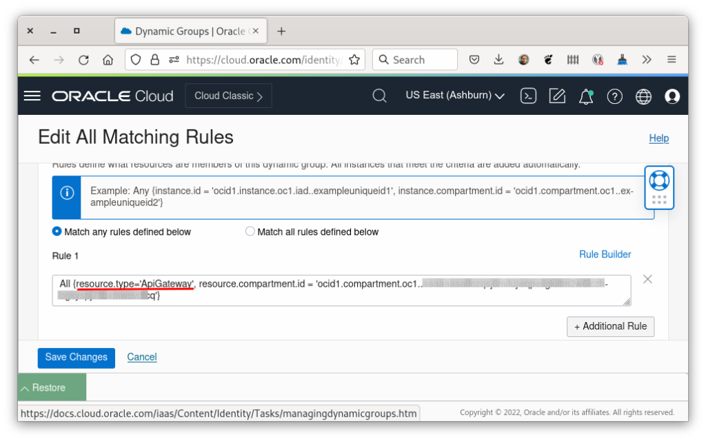706x441 pixels.
Task: Open the Firefox overflow chevron menu
Action: coord(647,59)
